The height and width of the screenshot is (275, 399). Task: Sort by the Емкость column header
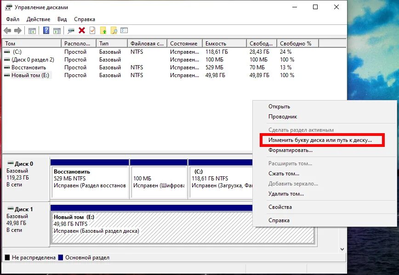[x=224, y=44]
